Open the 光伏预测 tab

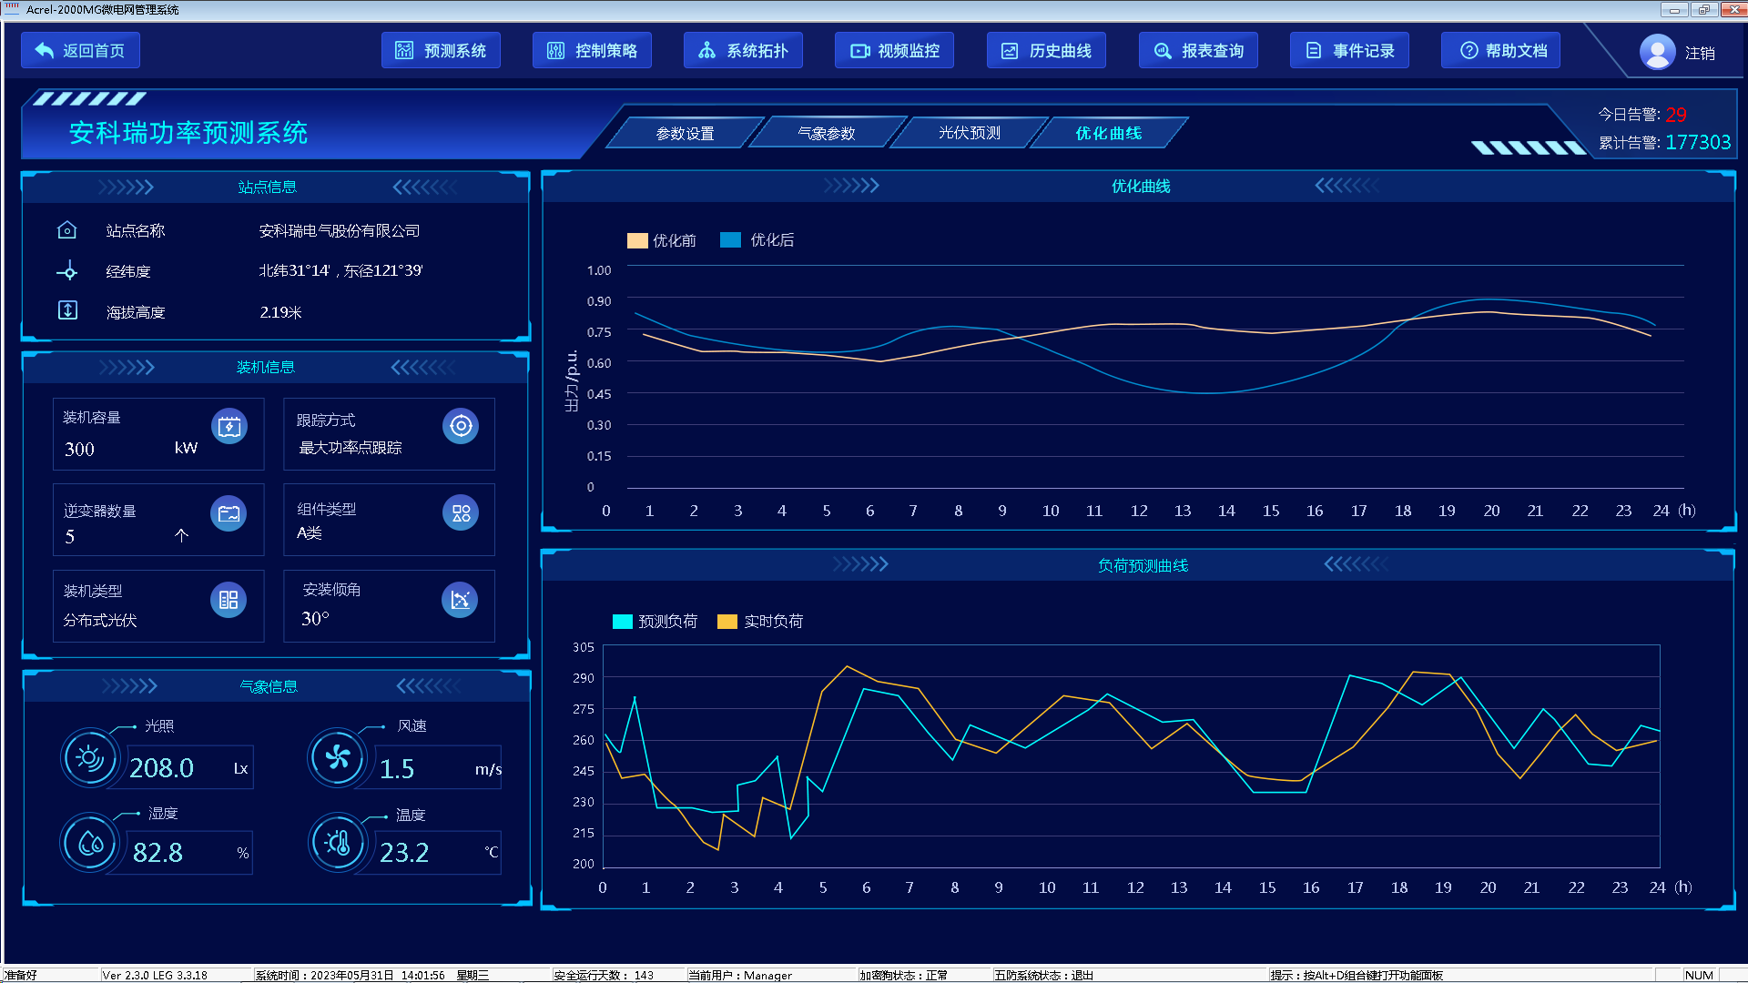969,133
